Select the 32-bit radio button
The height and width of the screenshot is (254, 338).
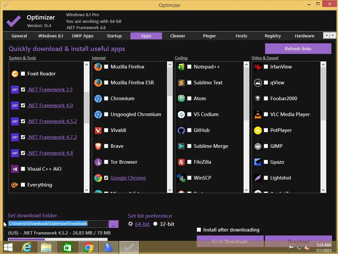pyautogui.click(x=155, y=224)
